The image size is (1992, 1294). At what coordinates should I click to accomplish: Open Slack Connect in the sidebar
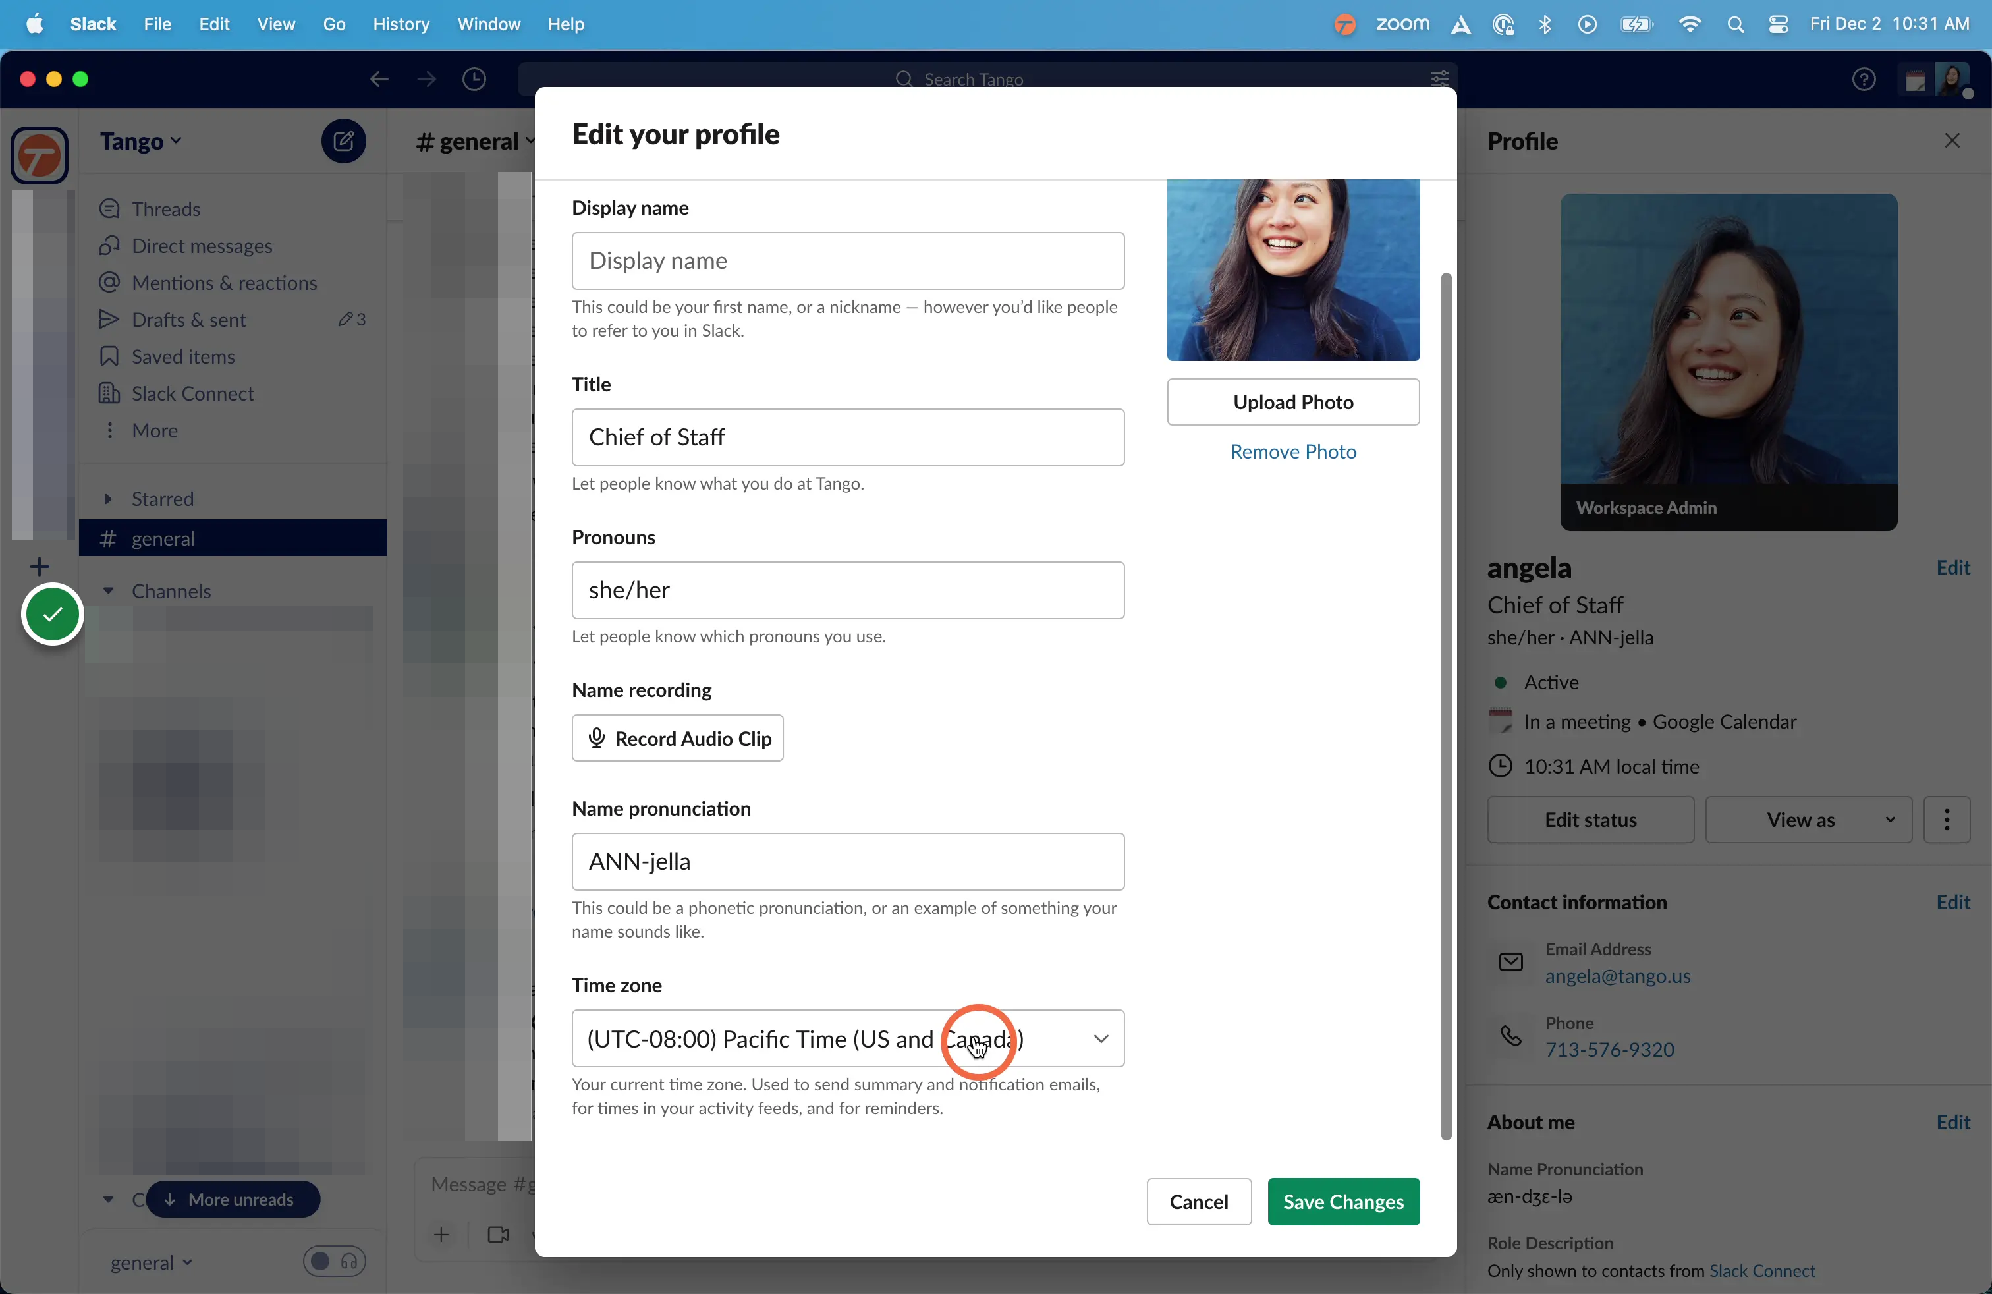pos(192,393)
